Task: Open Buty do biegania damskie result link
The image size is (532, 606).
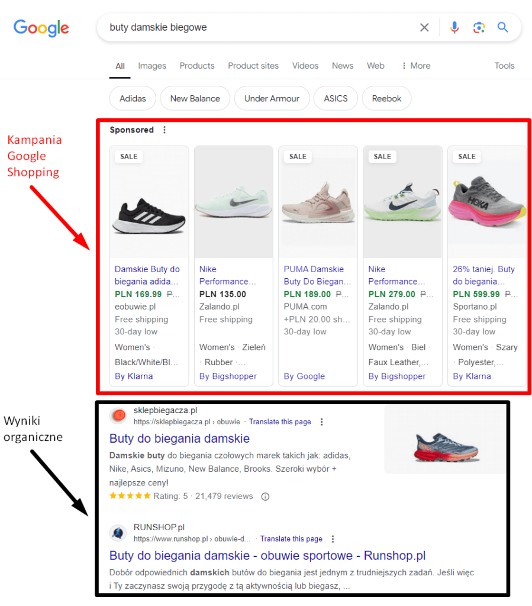Action: [x=179, y=439]
